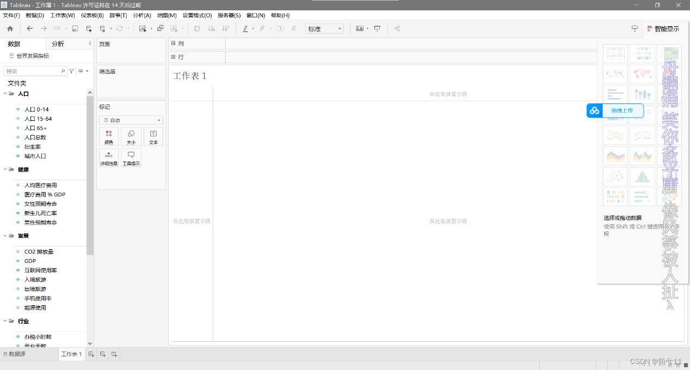This screenshot has width=690, height=370.
Task: Open the 仪表板(B) menu
Action: pyautogui.click(x=92, y=15)
